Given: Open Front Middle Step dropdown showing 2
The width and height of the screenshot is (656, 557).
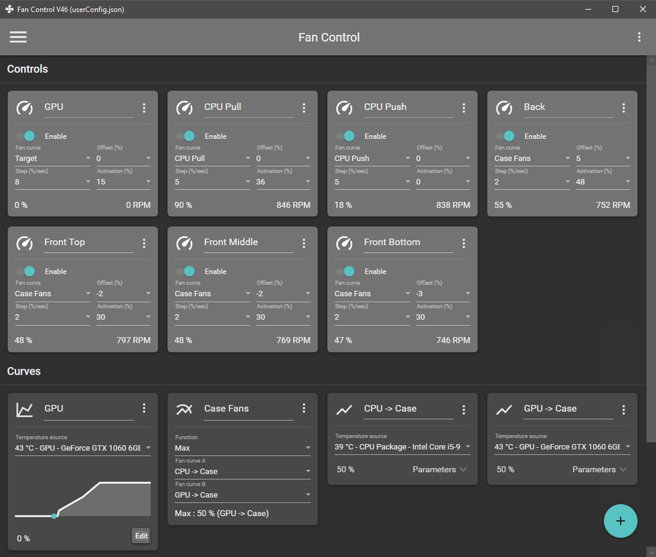Looking at the screenshot, I should coord(212,317).
